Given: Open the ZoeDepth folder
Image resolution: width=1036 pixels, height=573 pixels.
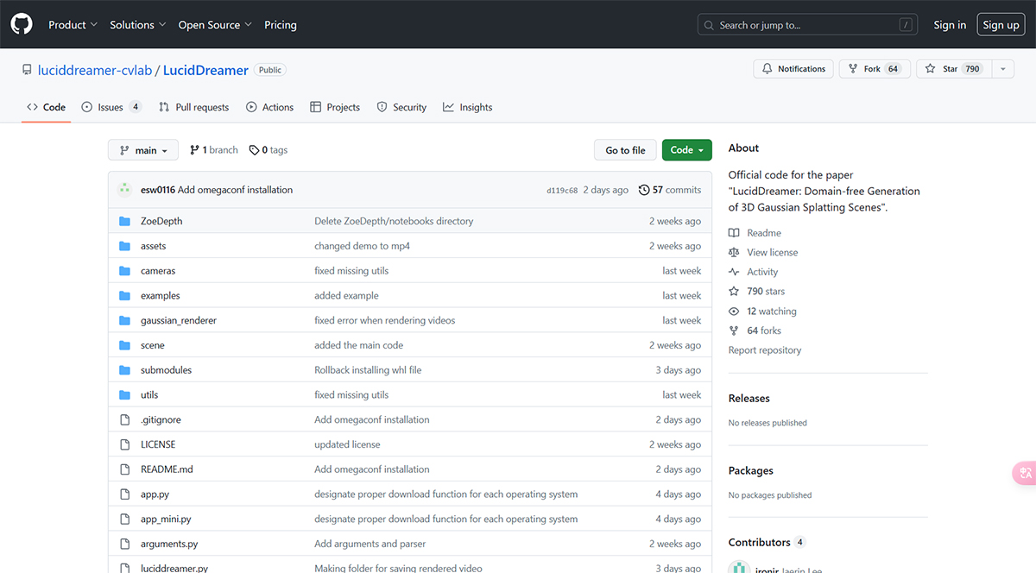Looking at the screenshot, I should (161, 221).
